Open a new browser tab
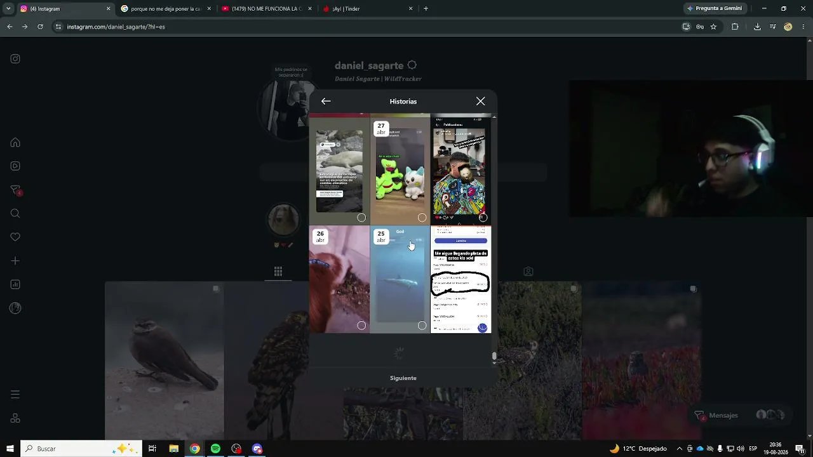Image resolution: width=813 pixels, height=457 pixels. (x=426, y=9)
